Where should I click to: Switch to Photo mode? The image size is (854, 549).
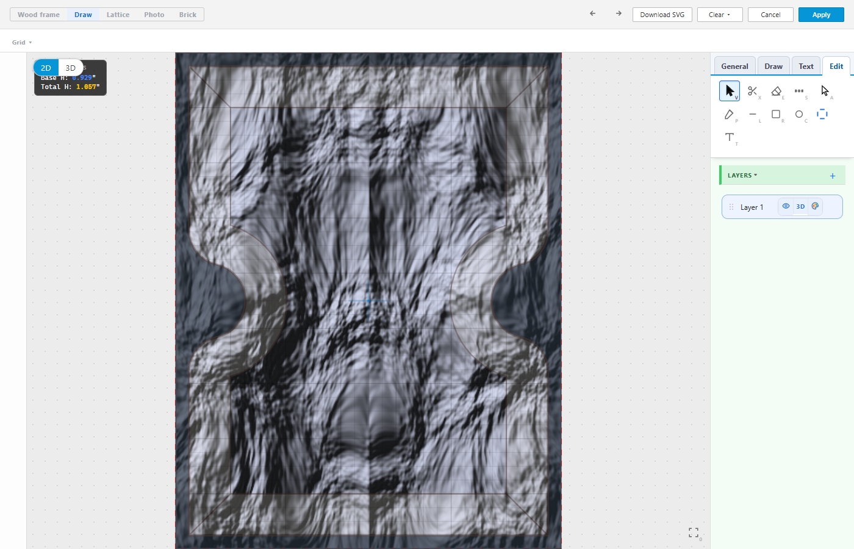[154, 15]
